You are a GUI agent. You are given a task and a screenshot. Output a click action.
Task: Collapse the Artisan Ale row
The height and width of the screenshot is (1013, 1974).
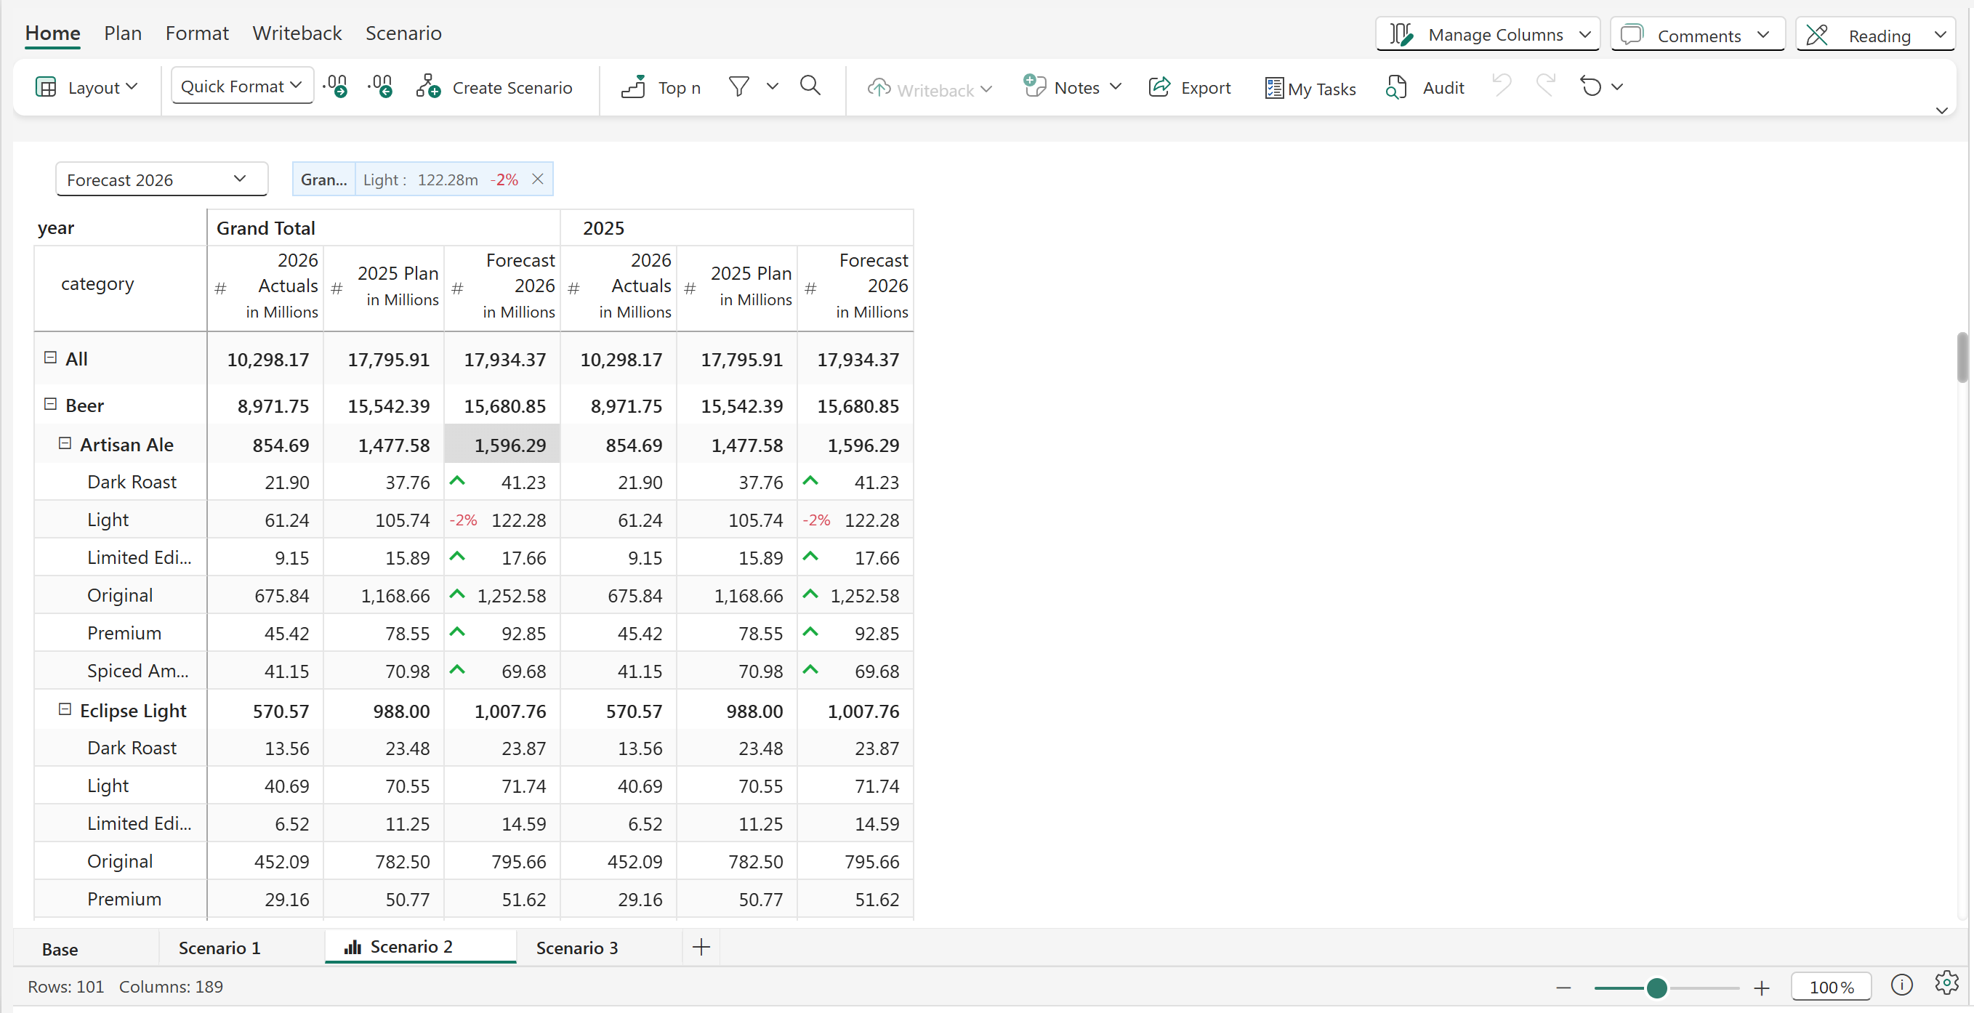pyautogui.click(x=65, y=444)
